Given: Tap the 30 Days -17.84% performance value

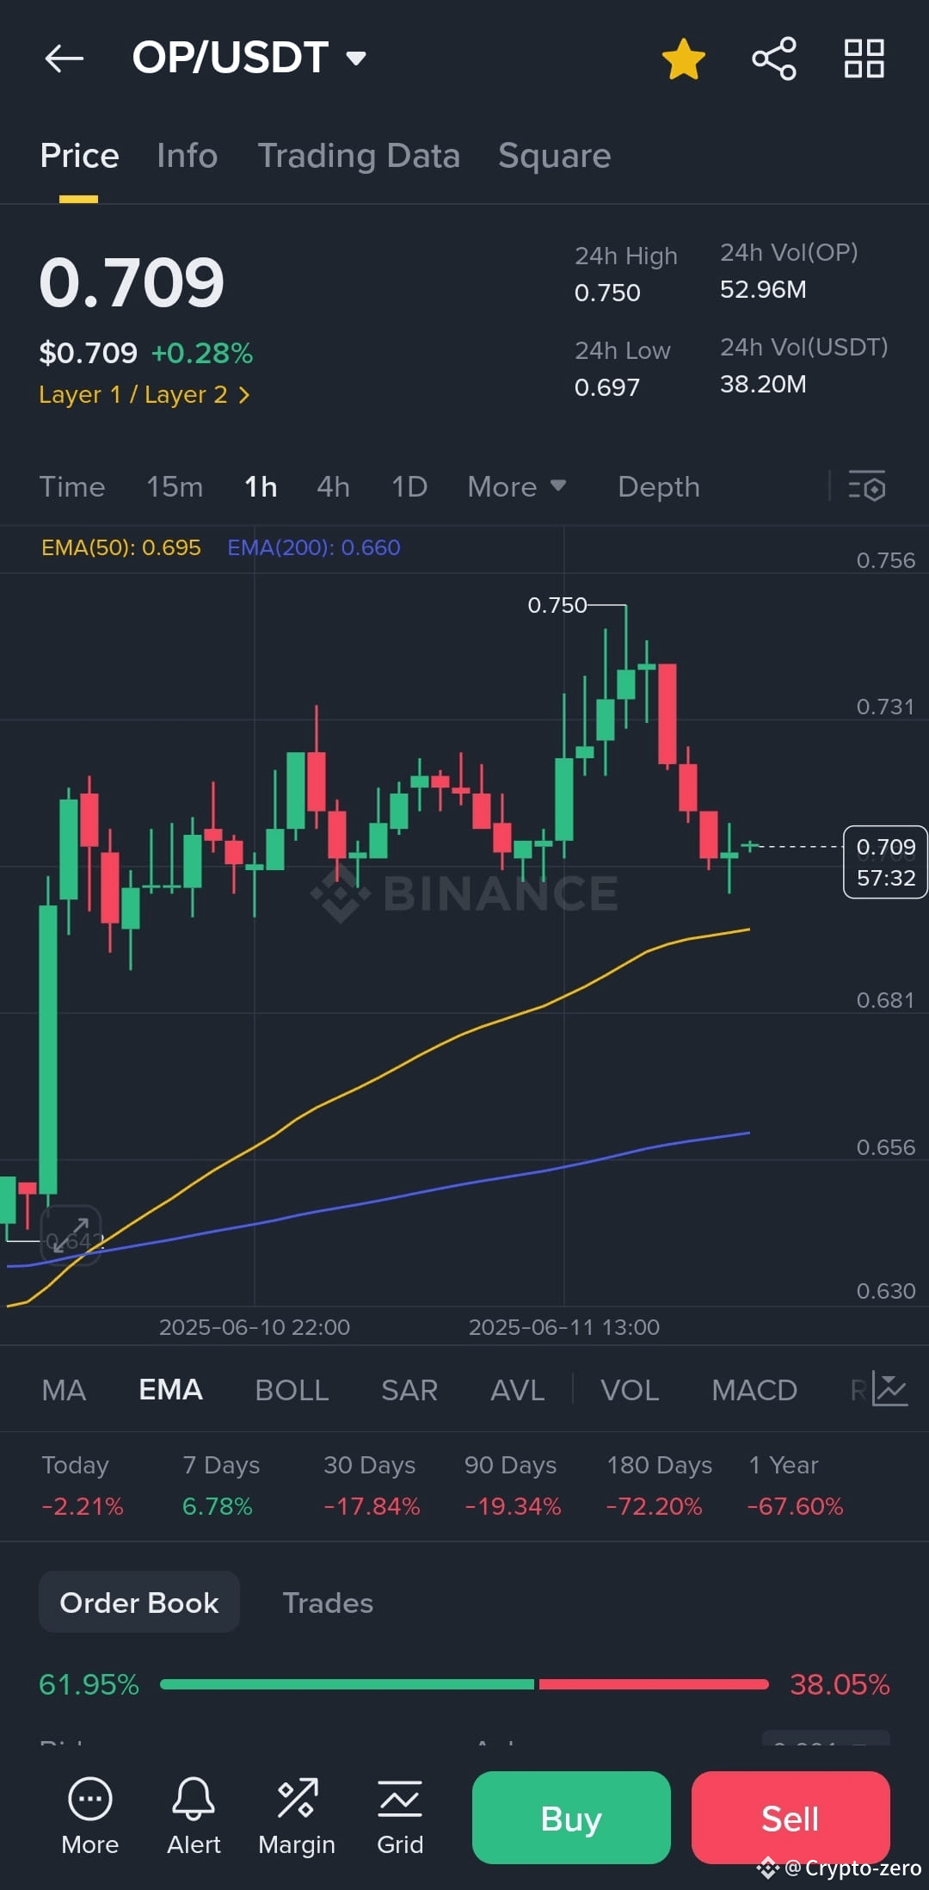Looking at the screenshot, I should (x=372, y=1506).
